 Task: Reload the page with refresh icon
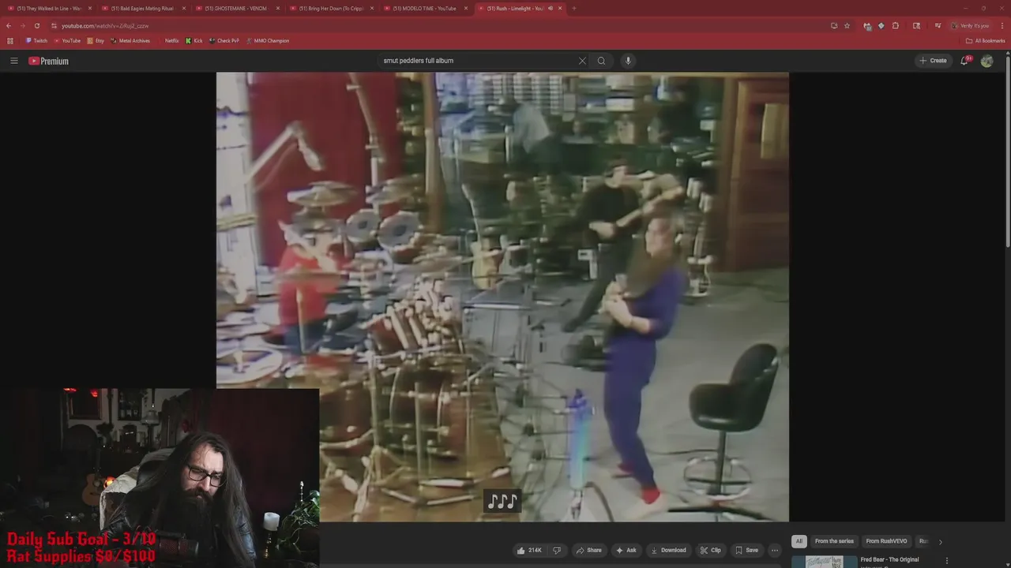point(36,25)
